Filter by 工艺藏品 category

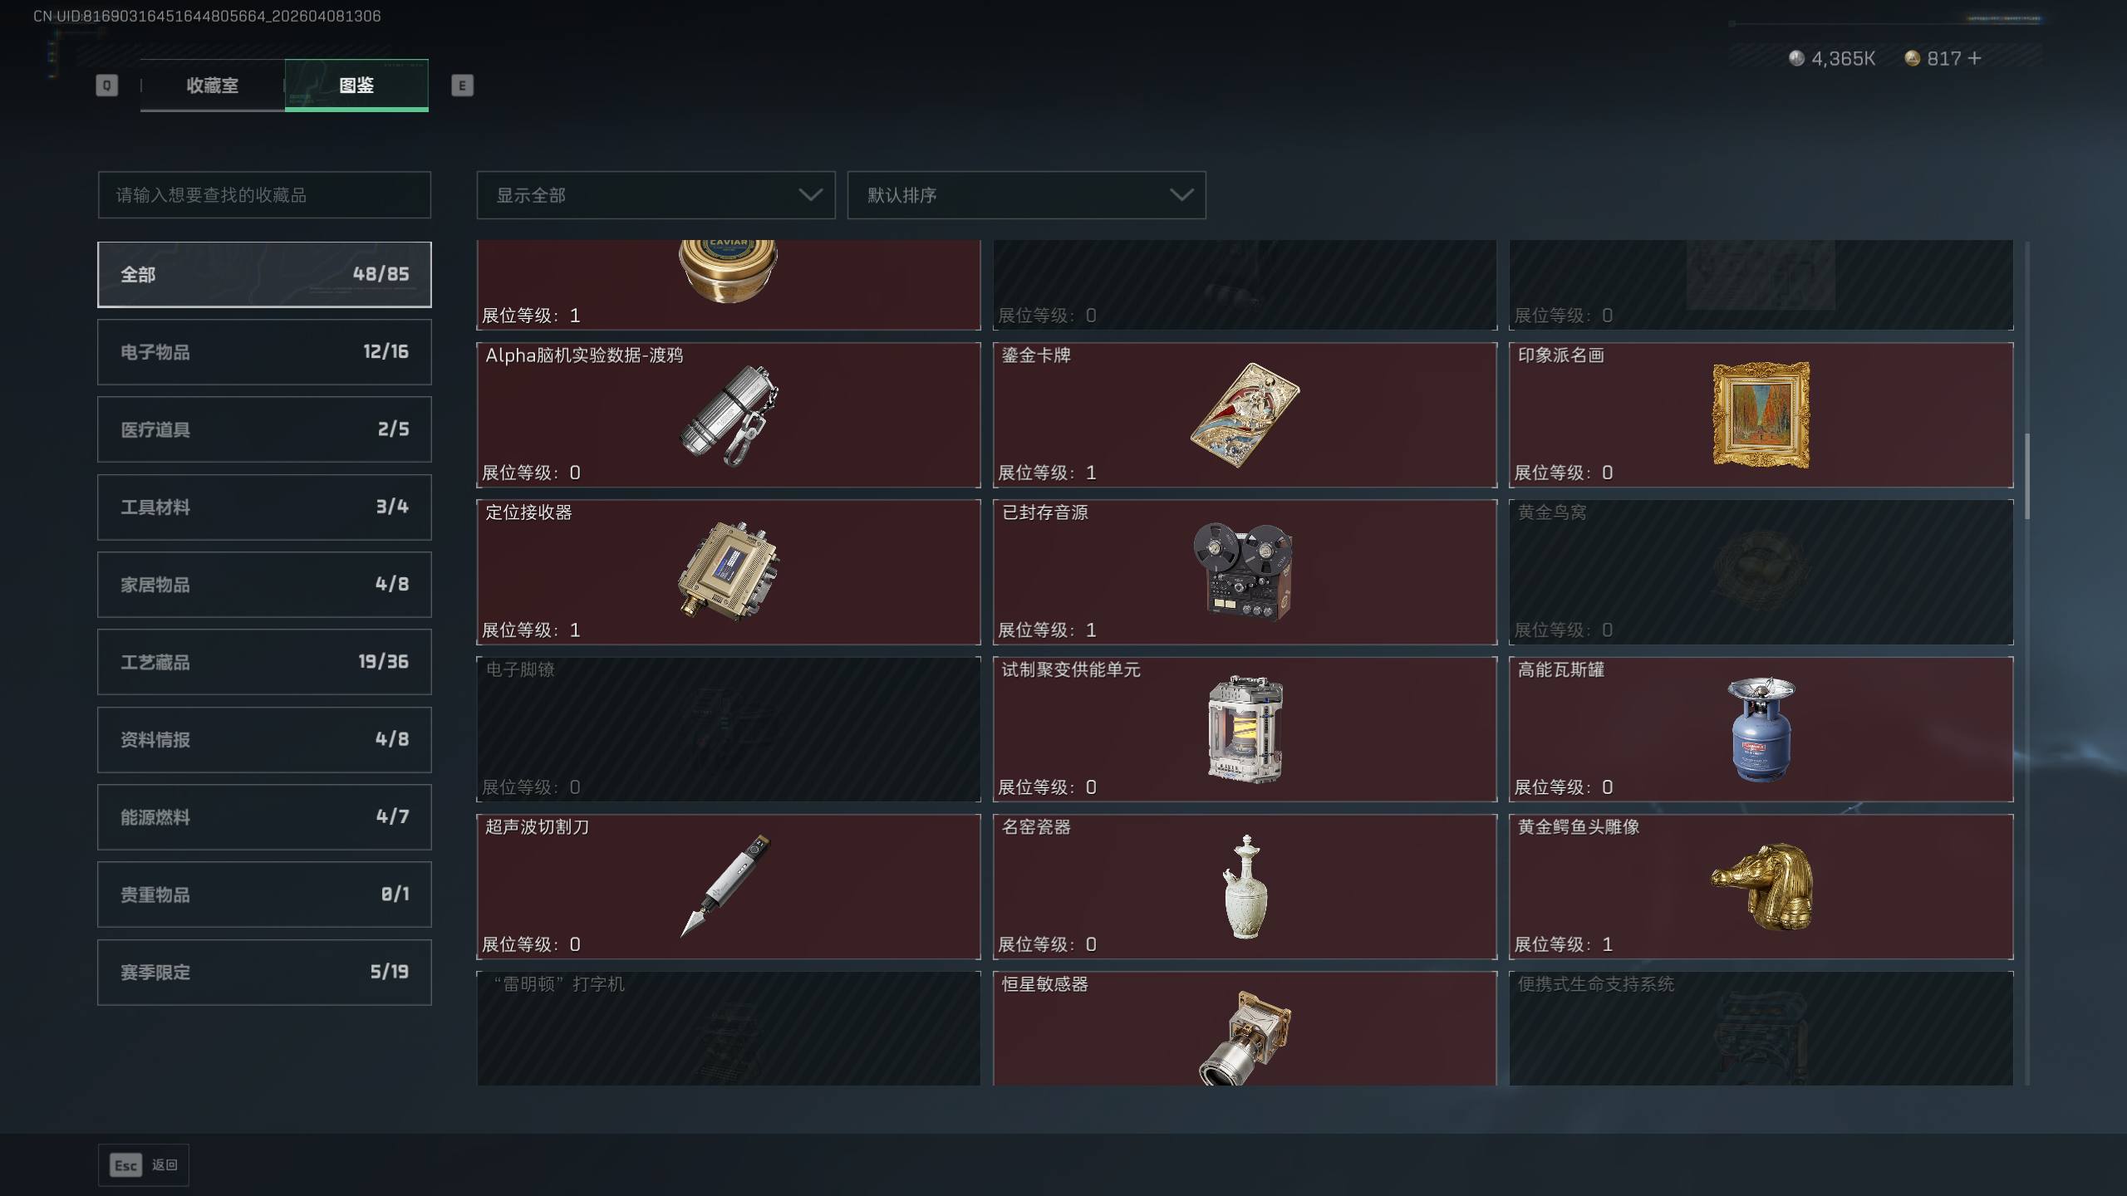click(x=264, y=662)
